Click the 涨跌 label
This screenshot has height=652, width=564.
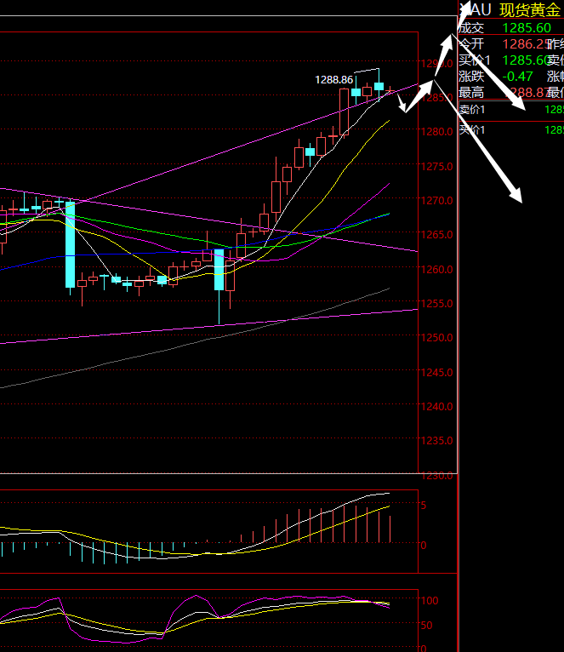[x=471, y=77]
